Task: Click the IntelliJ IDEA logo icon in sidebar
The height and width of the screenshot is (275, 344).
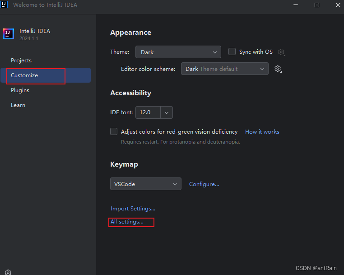Action: [9, 34]
